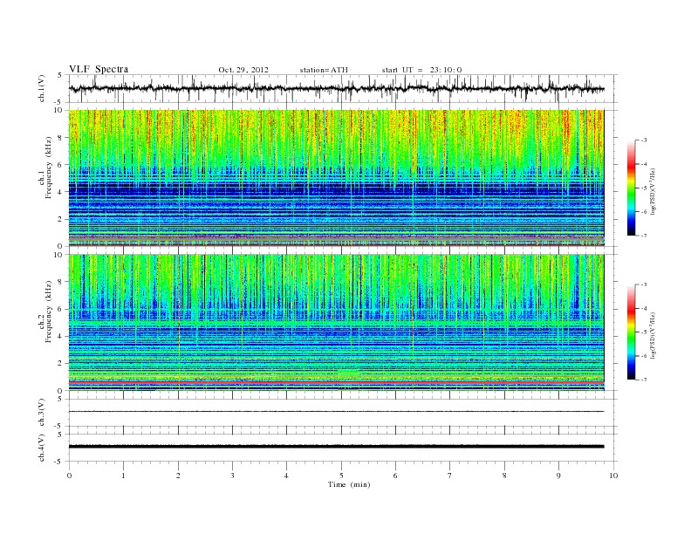The image size is (691, 534).
Task: Click the time axis tick label "5"
Action: tap(341, 476)
